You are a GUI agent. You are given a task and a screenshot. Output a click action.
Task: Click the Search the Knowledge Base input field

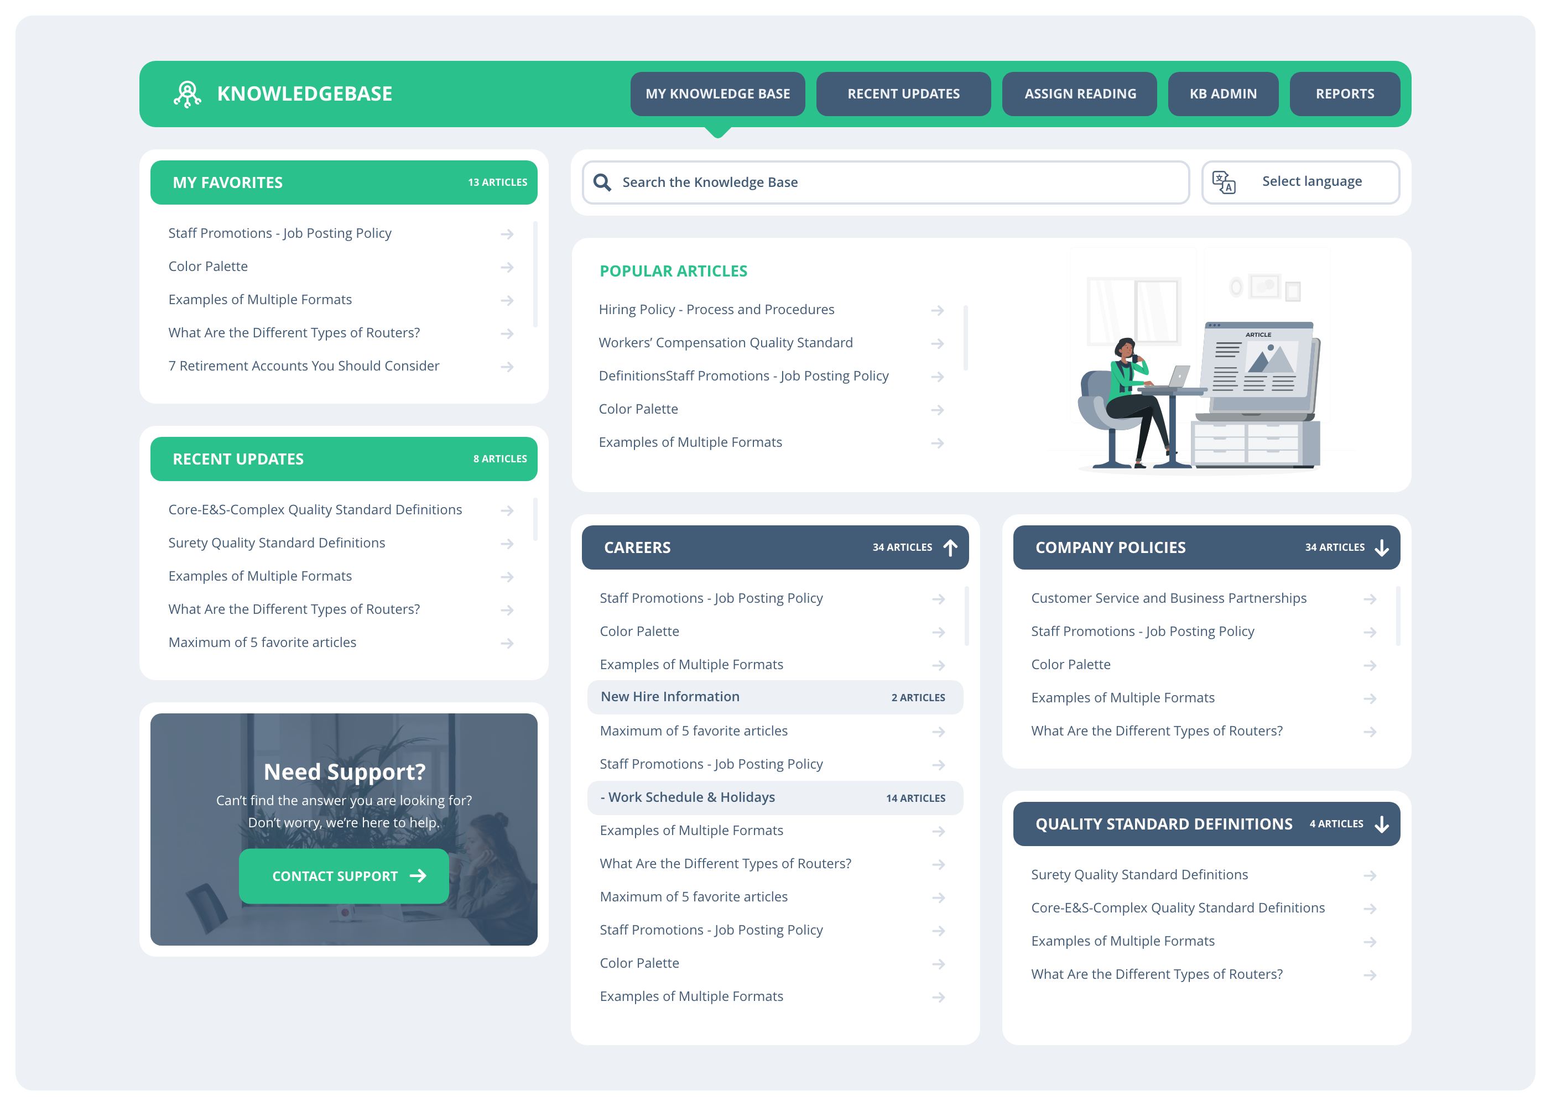818,182
